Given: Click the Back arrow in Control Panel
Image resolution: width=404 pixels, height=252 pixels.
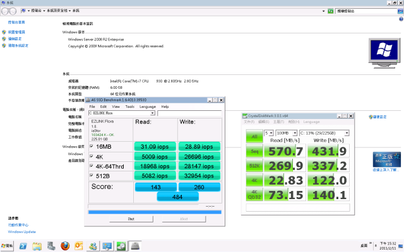Looking at the screenshot, I should tap(5, 11).
